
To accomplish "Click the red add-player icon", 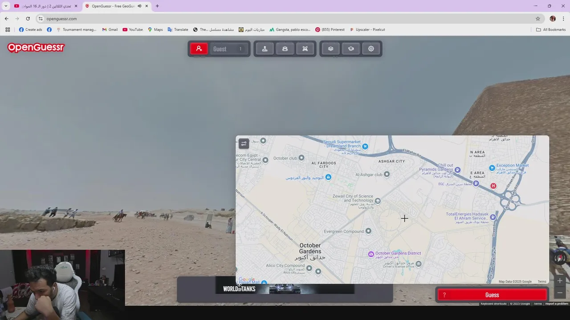I will pos(199,49).
